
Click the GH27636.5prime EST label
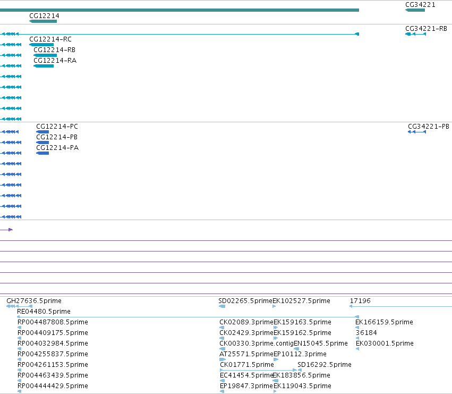(x=33, y=301)
